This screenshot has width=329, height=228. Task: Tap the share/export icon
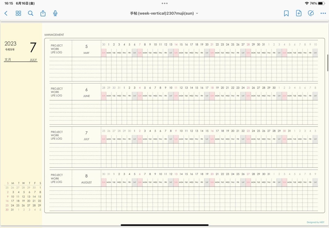43,13
